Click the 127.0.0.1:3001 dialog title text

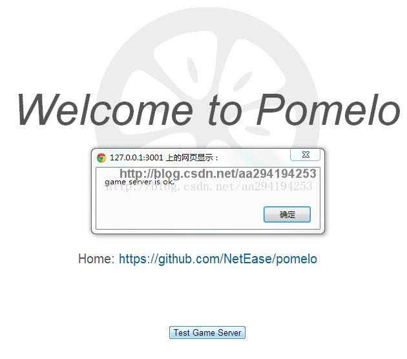pyautogui.click(x=136, y=158)
